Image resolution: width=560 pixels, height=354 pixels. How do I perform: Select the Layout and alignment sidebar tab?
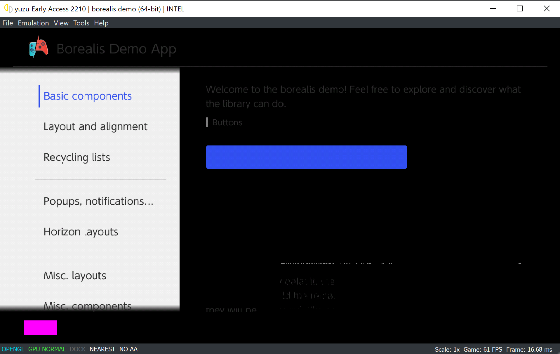click(95, 127)
